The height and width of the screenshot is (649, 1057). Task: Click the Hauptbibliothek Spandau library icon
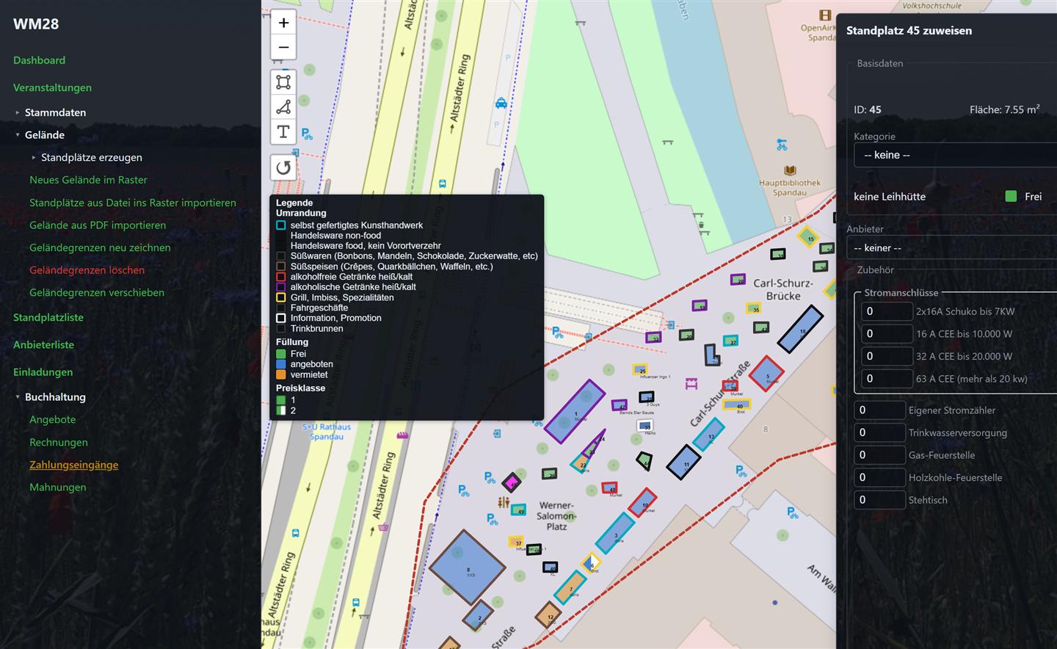pyautogui.click(x=790, y=170)
